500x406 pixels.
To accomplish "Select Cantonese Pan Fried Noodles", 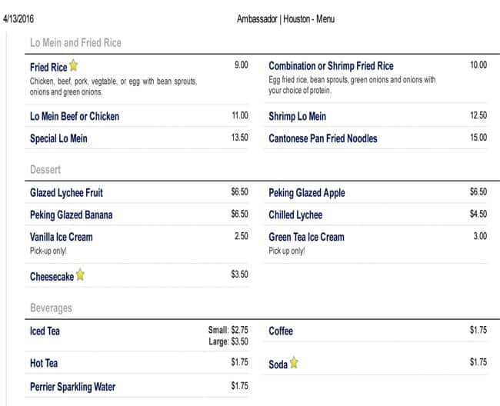I will (323, 138).
